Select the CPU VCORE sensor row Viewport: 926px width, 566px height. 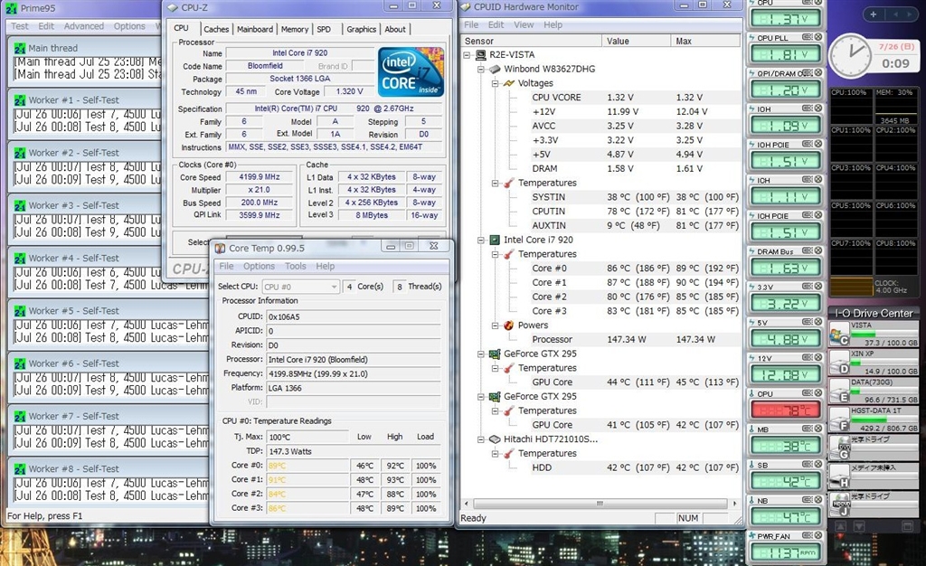coord(556,98)
